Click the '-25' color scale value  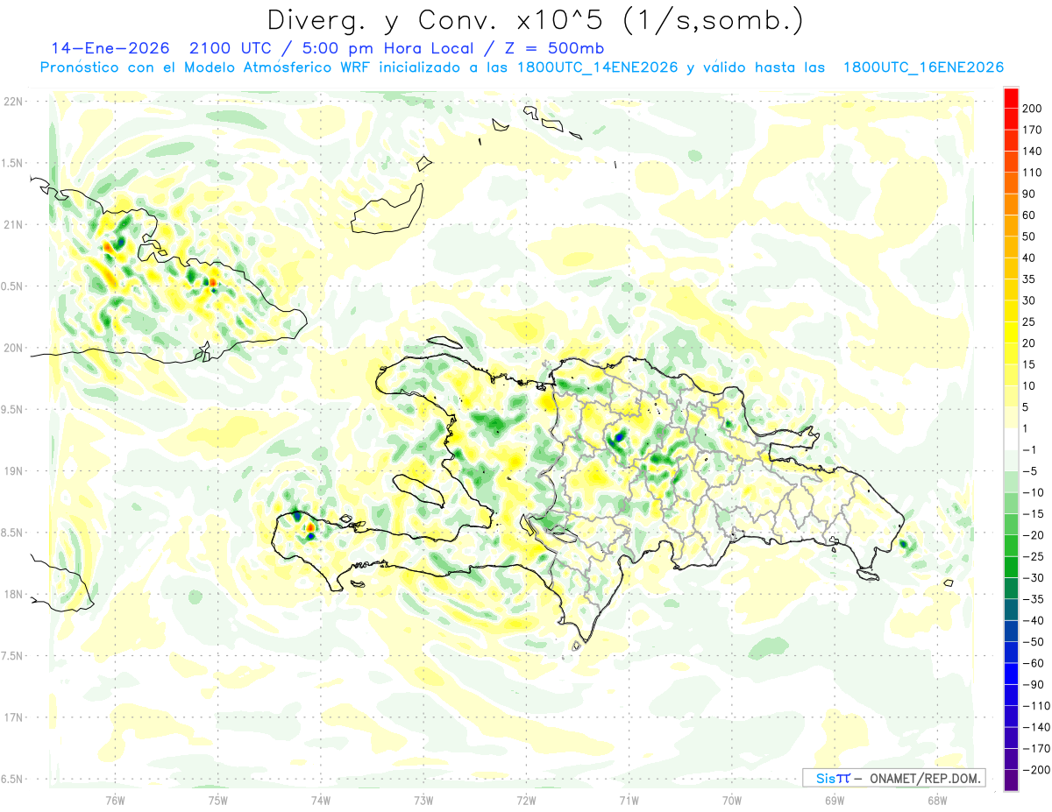[x=1032, y=556]
